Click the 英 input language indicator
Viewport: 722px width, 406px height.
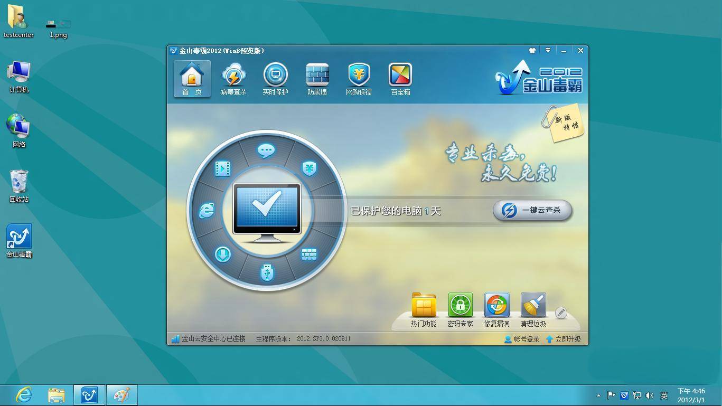tap(664, 395)
